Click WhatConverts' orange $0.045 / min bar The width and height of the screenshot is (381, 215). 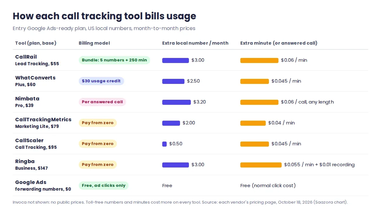coord(255,81)
